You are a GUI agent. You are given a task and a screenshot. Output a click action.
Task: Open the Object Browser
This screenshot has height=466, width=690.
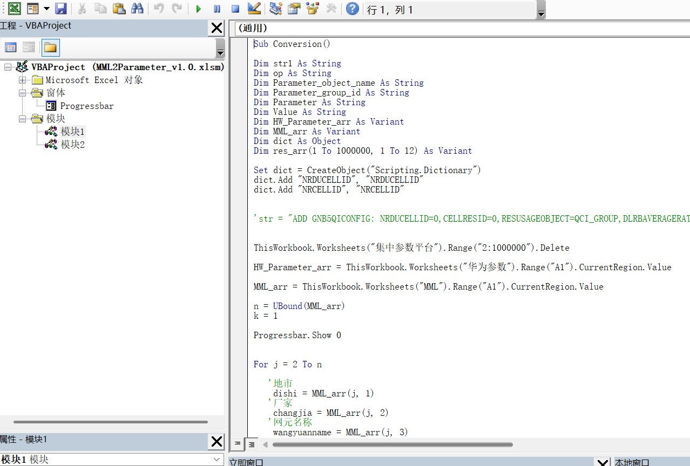(312, 9)
